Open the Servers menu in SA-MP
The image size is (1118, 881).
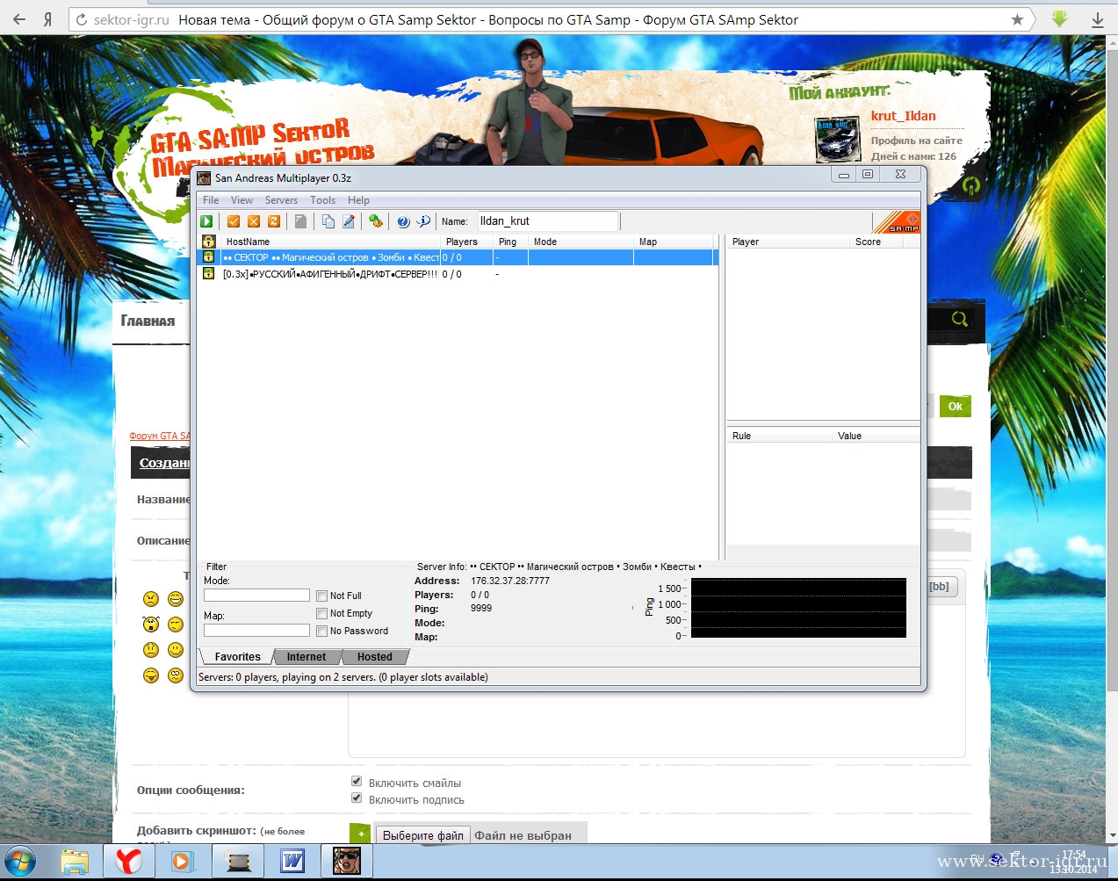click(x=281, y=200)
